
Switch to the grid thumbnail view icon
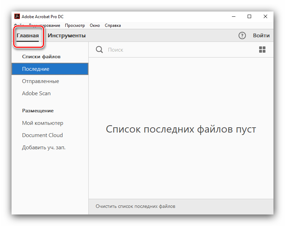262,50
